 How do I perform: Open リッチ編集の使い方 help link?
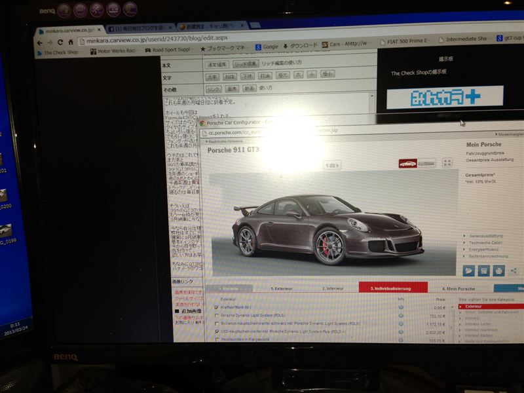click(x=282, y=63)
